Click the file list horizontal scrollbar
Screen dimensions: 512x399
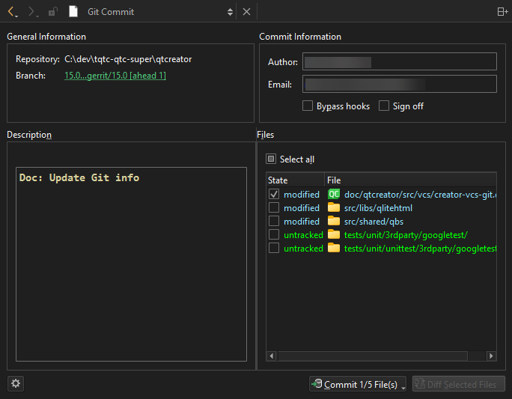click(373, 356)
